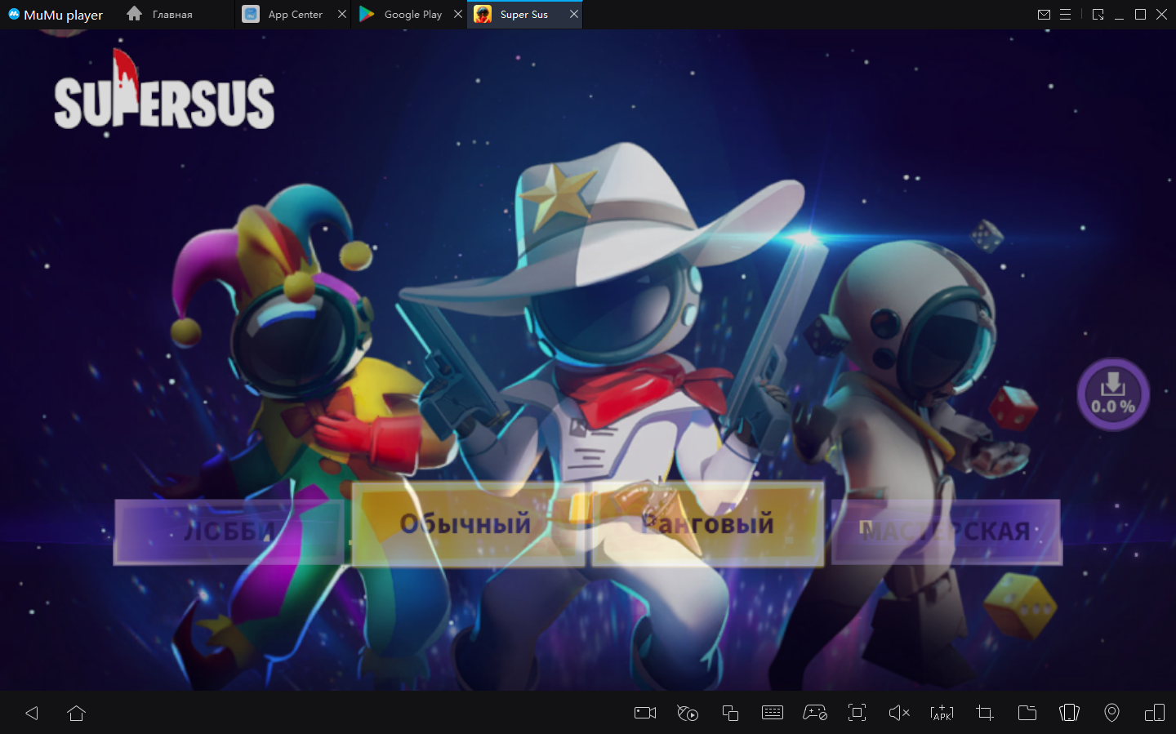Open the ЛОББИ lobby button
Viewport: 1176px width, 734px height.
[229, 532]
